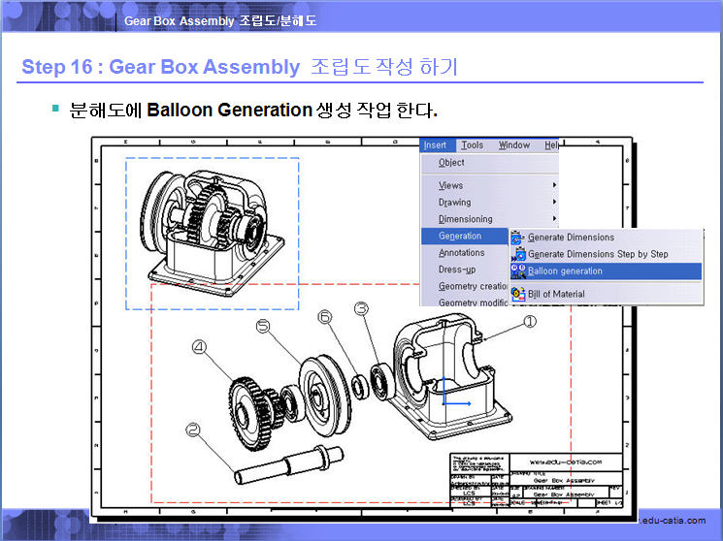Click the Generate Dimensions icon
Viewport: 723px width, 541px height.
[518, 238]
